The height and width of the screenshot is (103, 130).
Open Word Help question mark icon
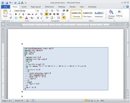pos(128,7)
